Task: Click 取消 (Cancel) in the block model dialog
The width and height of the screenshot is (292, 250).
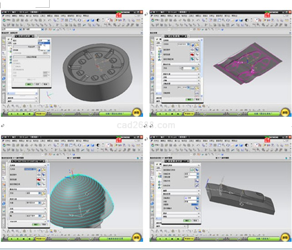Action: tap(195, 221)
